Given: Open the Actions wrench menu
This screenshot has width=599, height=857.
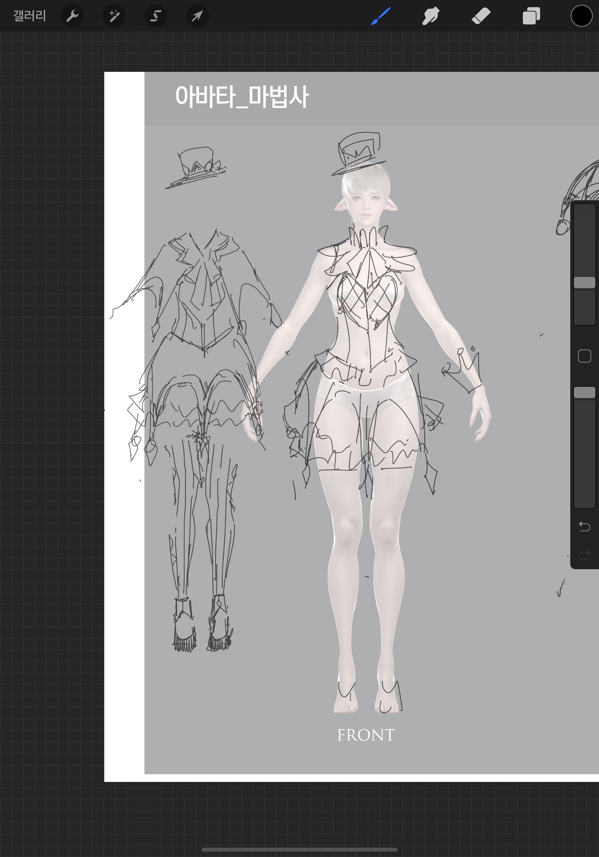Looking at the screenshot, I should 73,16.
